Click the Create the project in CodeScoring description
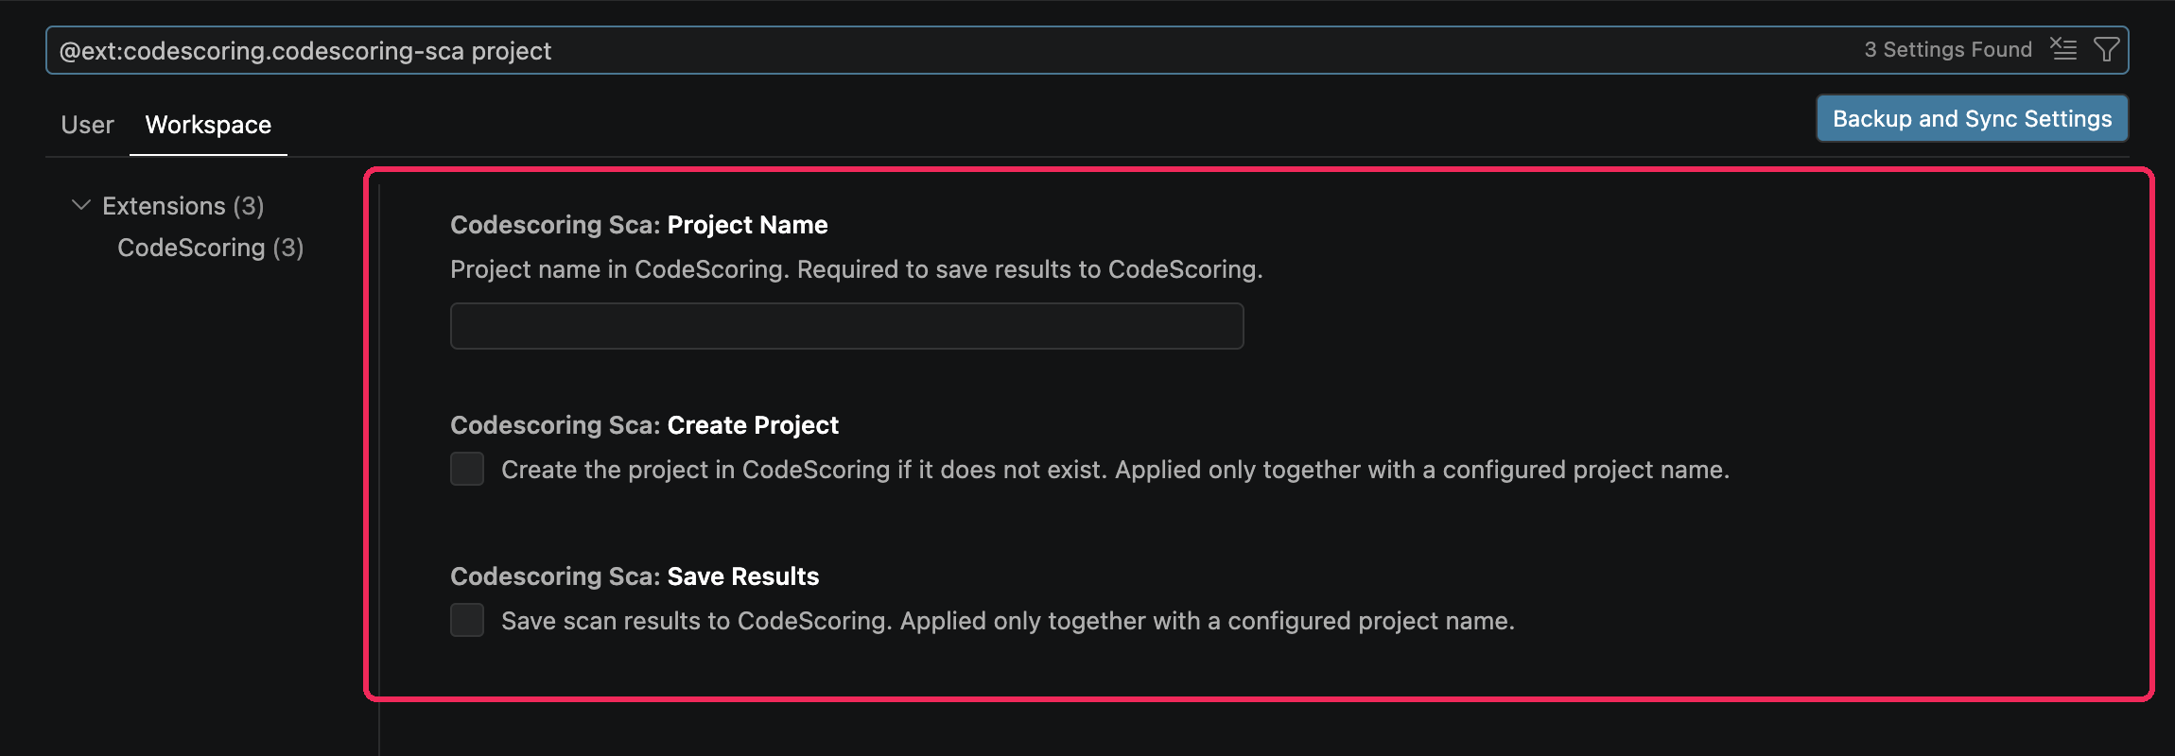This screenshot has width=2175, height=756. [1115, 470]
